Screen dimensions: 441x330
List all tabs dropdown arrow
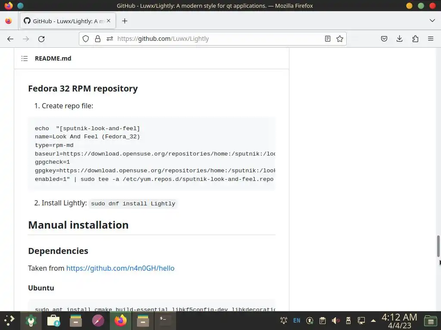[x=432, y=21]
